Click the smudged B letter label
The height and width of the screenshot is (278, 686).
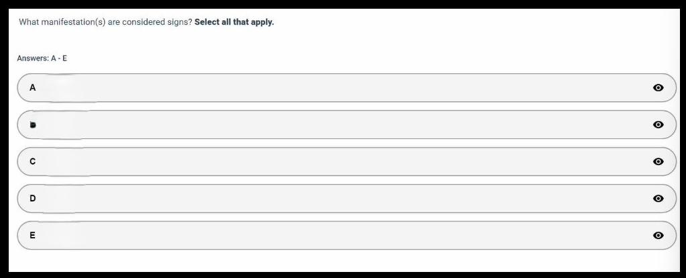tap(32, 125)
